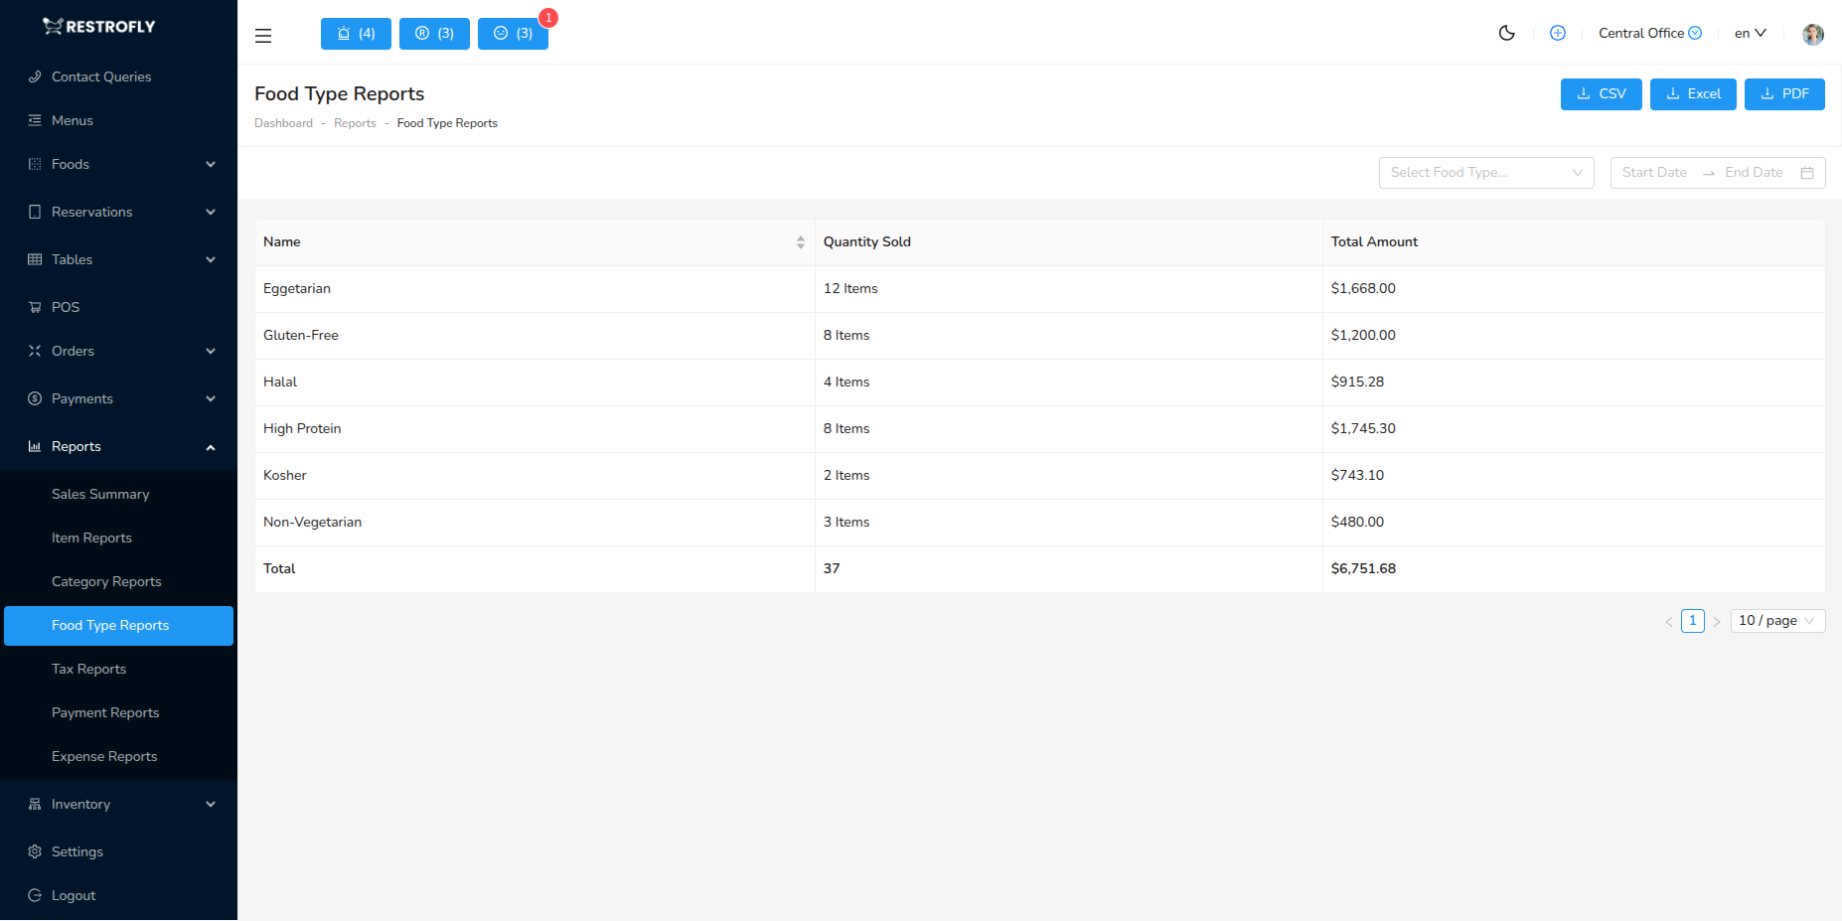
Task: Open Tax Reports from the sidebar
Action: [88, 669]
